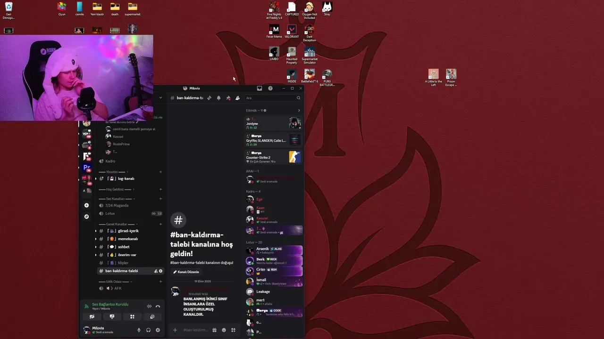Viewport: 604px width, 339px height.
Task: Click message input #ban-kaldırma box
Action: [195, 330]
